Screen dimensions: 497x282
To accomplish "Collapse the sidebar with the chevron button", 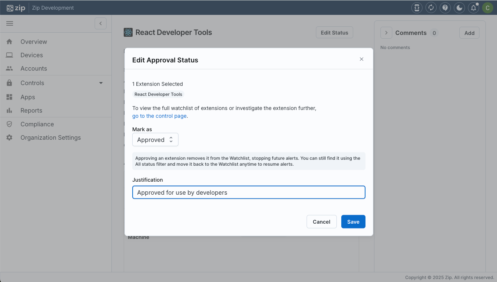I will [101, 23].
